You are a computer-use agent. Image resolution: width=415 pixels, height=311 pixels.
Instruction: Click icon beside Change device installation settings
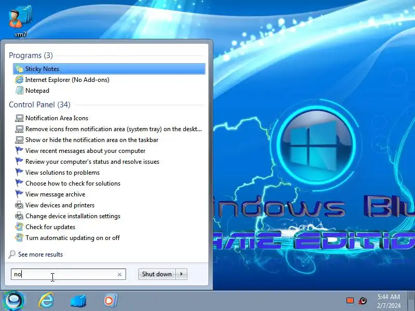[x=19, y=216]
